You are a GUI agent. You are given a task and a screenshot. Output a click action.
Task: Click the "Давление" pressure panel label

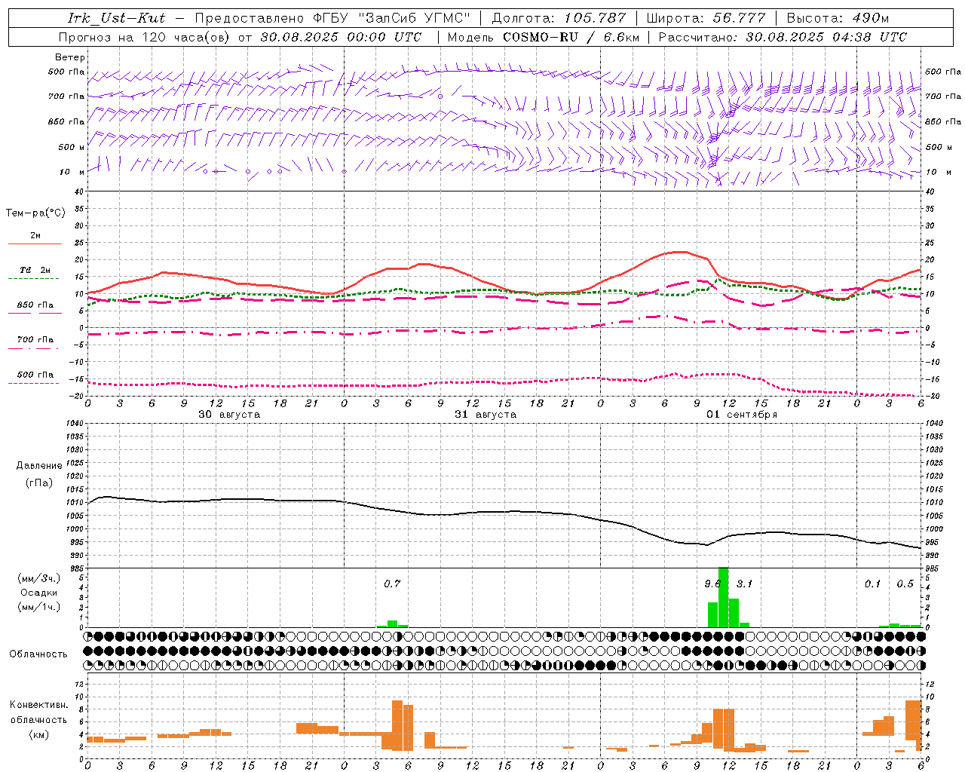point(39,466)
